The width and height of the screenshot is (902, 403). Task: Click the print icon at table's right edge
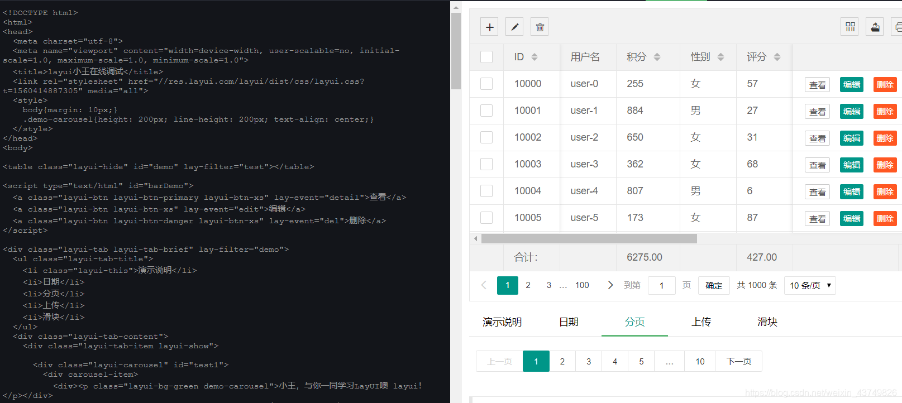[897, 27]
